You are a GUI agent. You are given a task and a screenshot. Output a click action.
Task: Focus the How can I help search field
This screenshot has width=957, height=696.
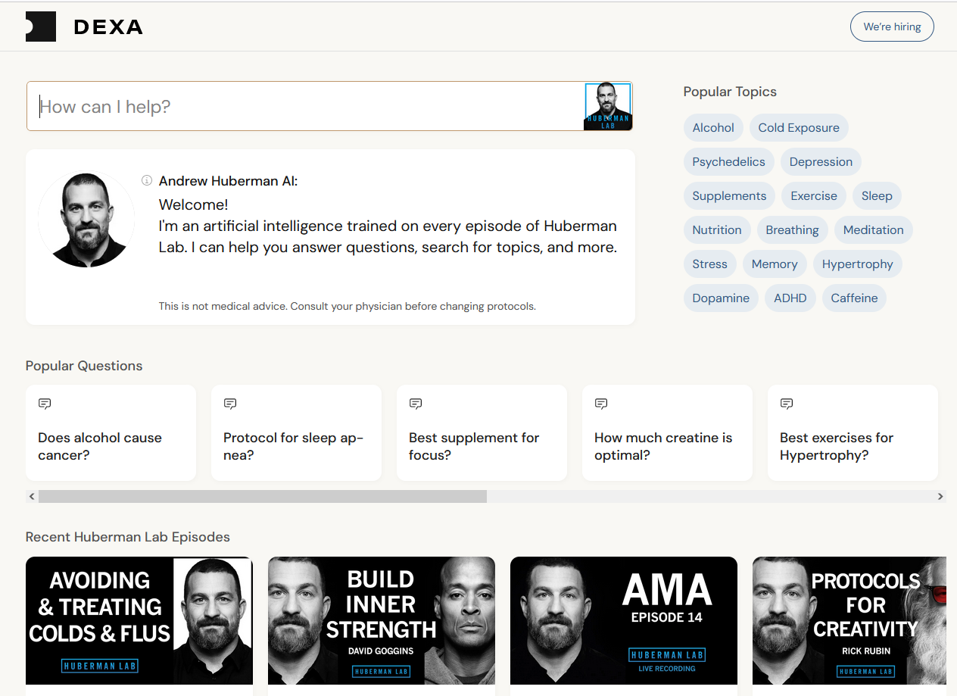(x=305, y=106)
